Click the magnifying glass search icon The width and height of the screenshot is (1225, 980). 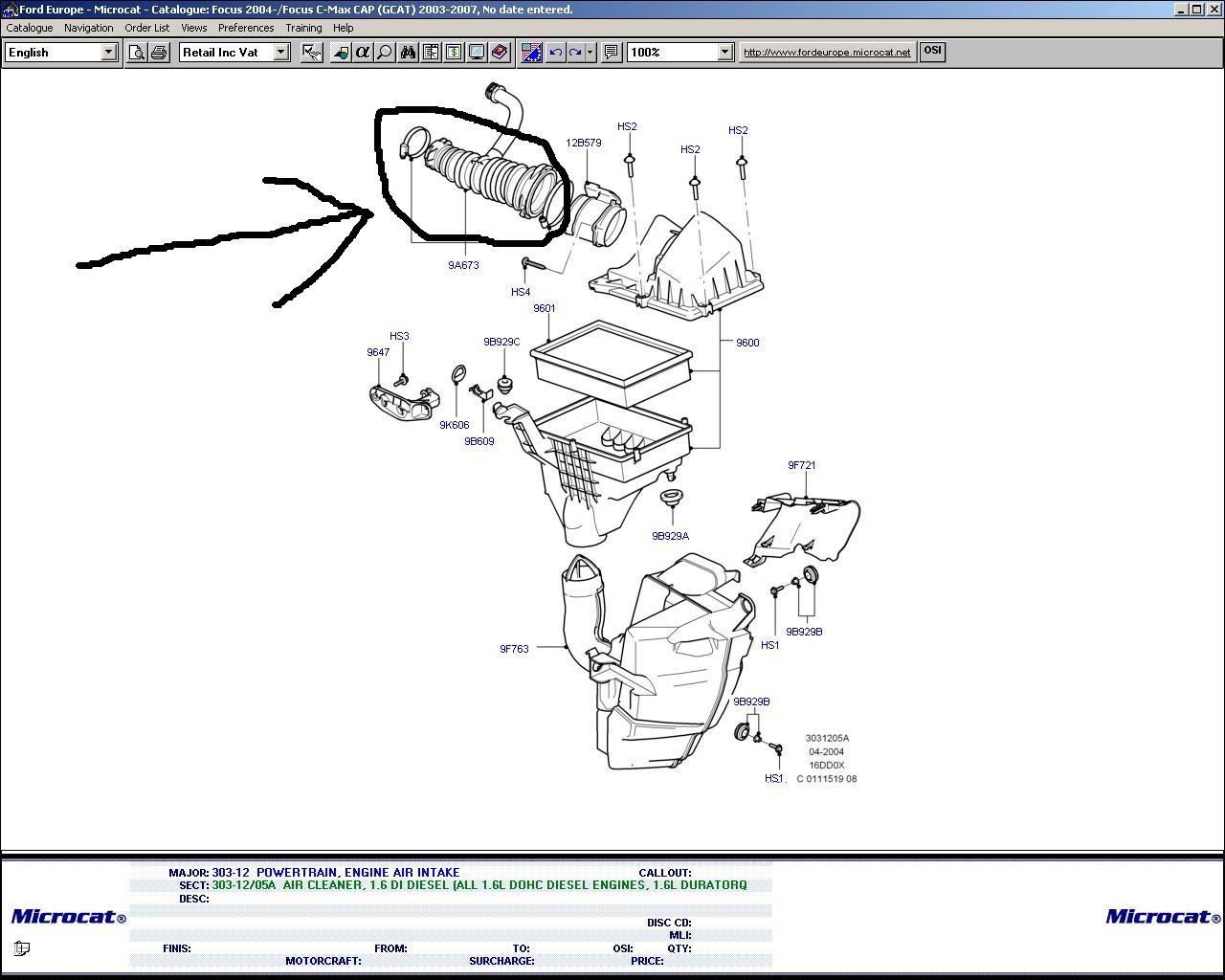tap(384, 53)
